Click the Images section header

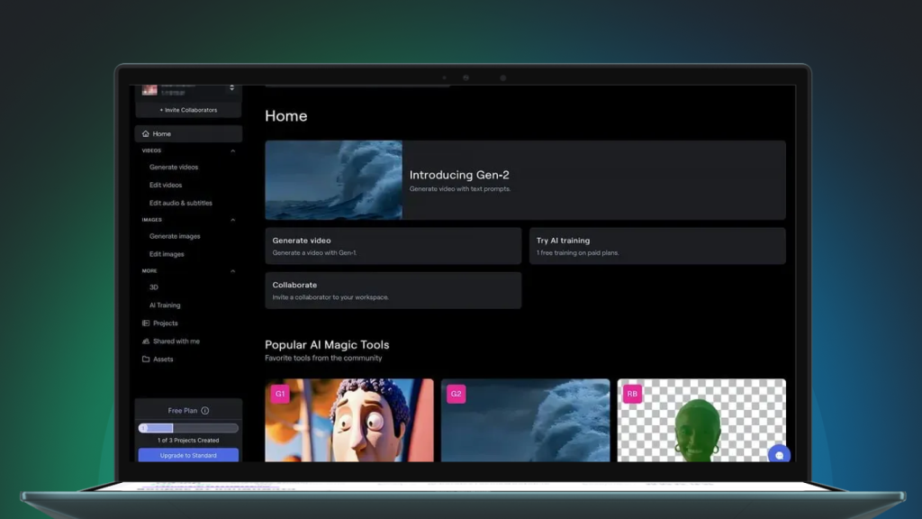[151, 220]
